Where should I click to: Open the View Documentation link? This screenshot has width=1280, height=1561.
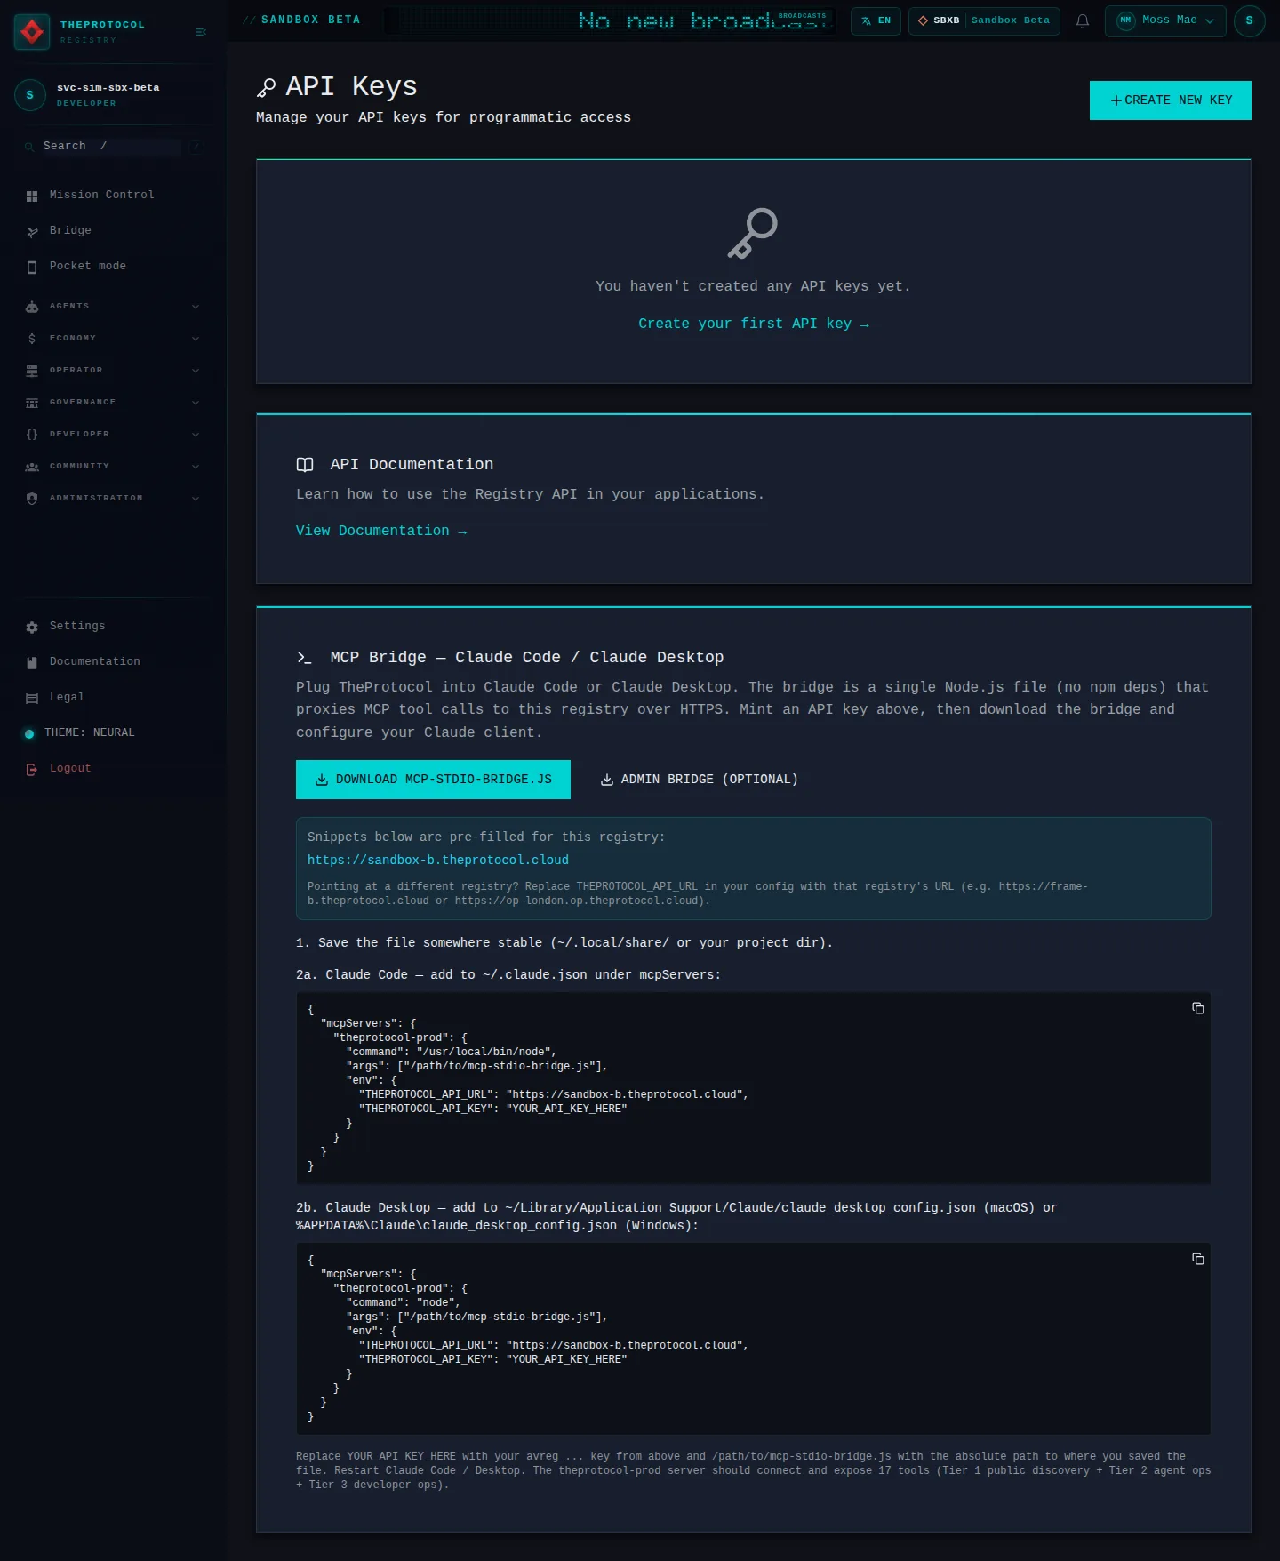tap(381, 531)
